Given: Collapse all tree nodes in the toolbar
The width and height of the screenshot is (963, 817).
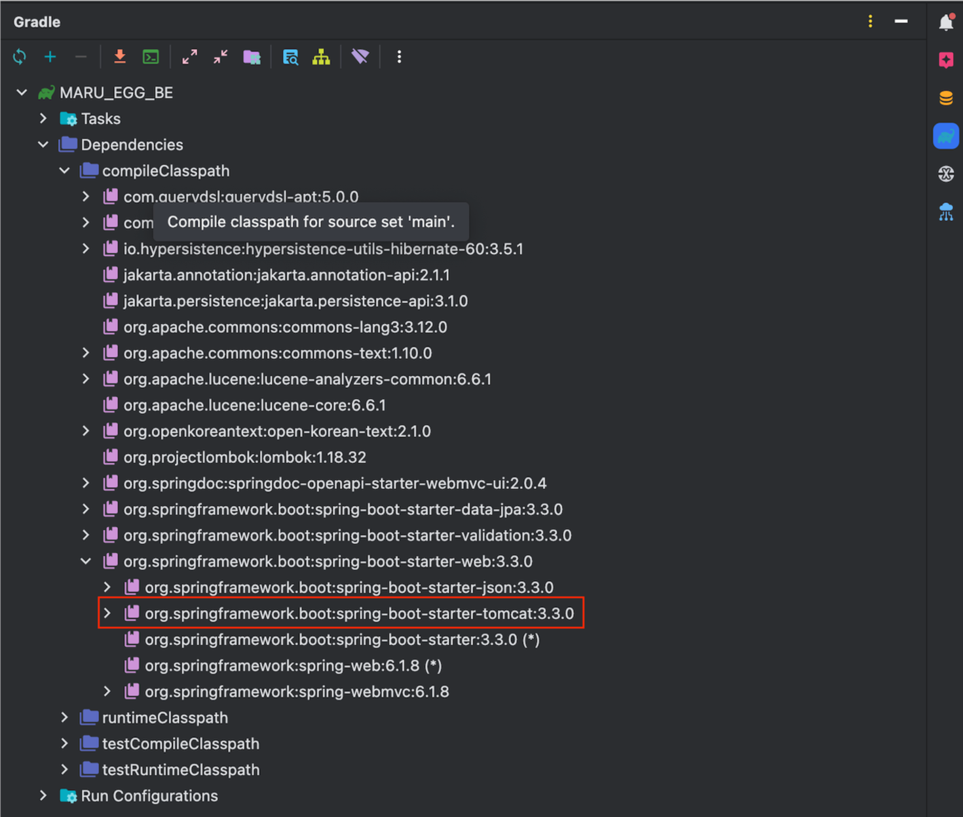Looking at the screenshot, I should [221, 57].
